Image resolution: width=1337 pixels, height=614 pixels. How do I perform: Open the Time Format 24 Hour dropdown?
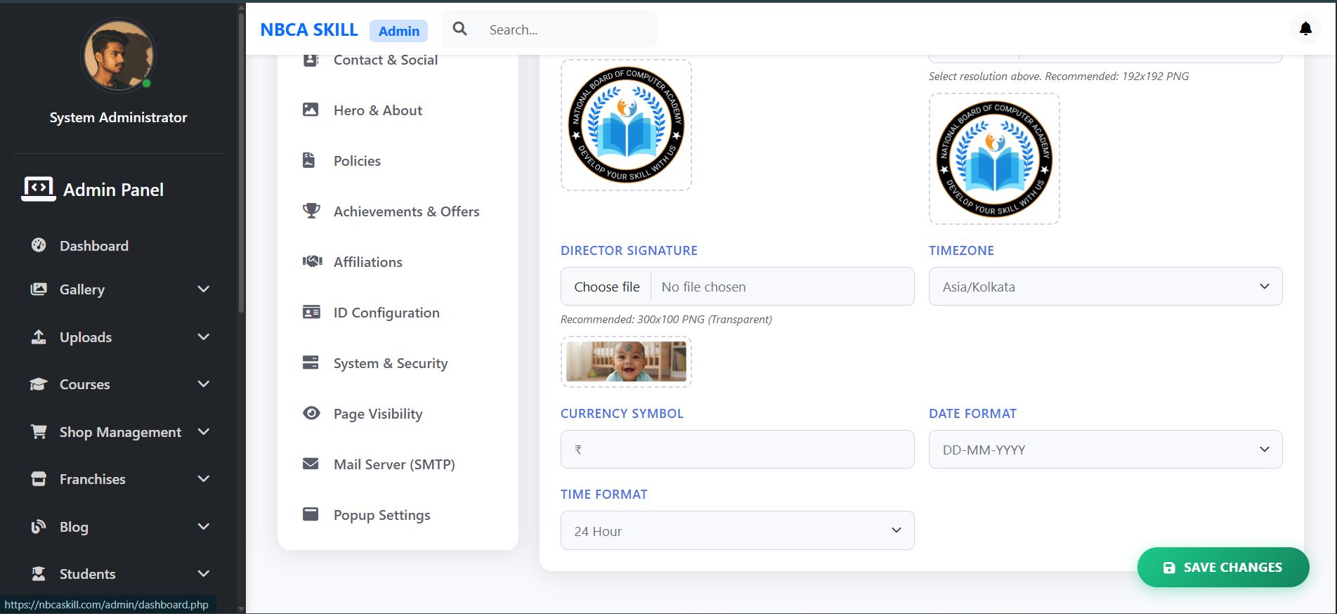coord(737,530)
